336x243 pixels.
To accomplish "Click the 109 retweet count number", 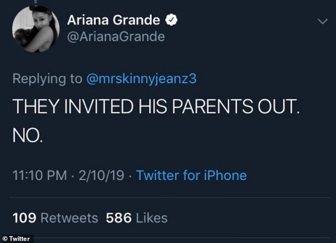I will [23, 218].
